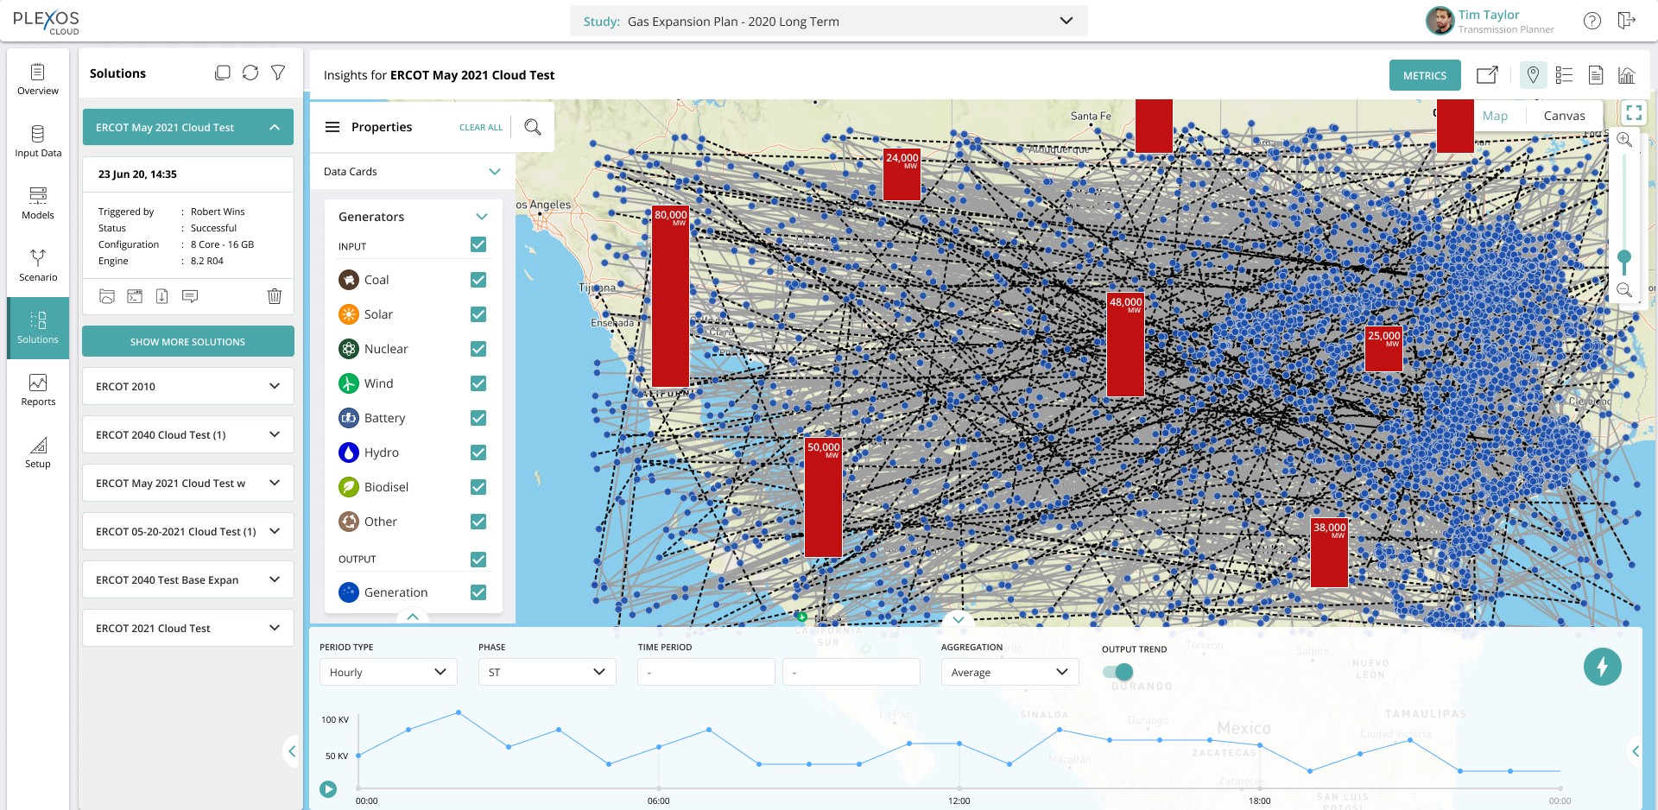
Task: Open the Scenario section
Action: 38,266
